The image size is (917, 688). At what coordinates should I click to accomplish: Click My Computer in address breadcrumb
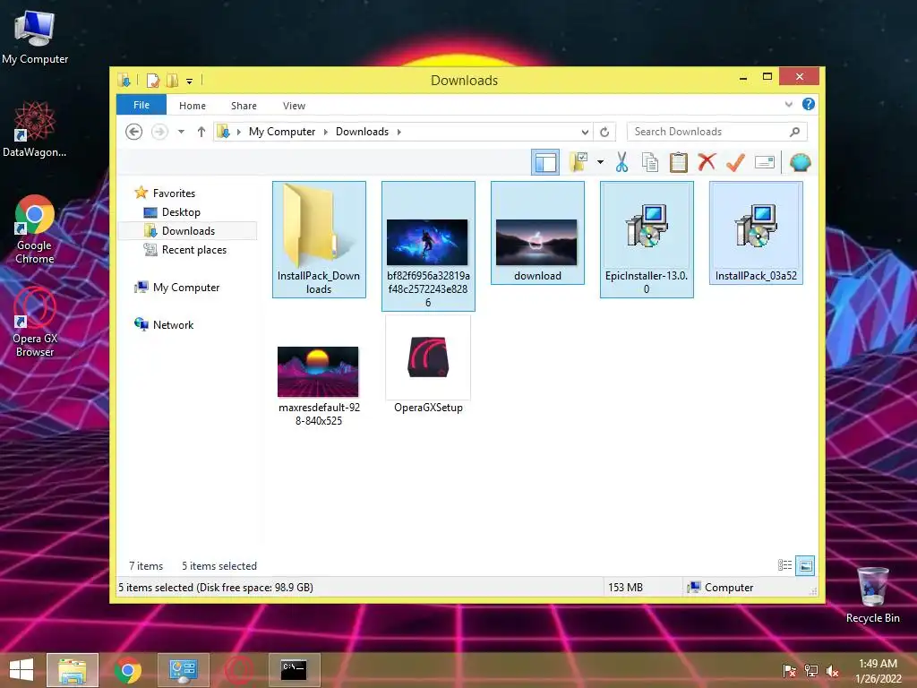click(282, 132)
